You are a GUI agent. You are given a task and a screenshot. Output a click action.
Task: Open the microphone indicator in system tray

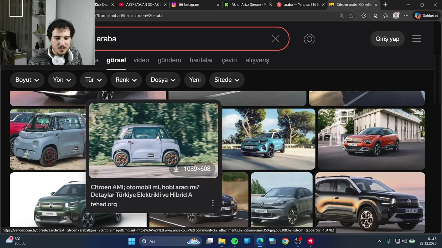click(x=388, y=241)
